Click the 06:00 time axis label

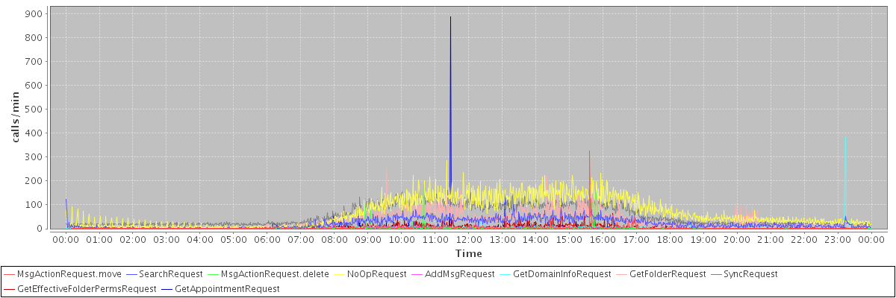[x=267, y=240]
